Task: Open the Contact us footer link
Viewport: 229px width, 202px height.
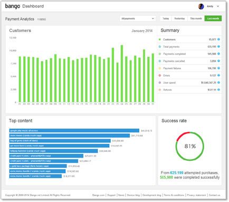Action: pyautogui.click(x=214, y=195)
